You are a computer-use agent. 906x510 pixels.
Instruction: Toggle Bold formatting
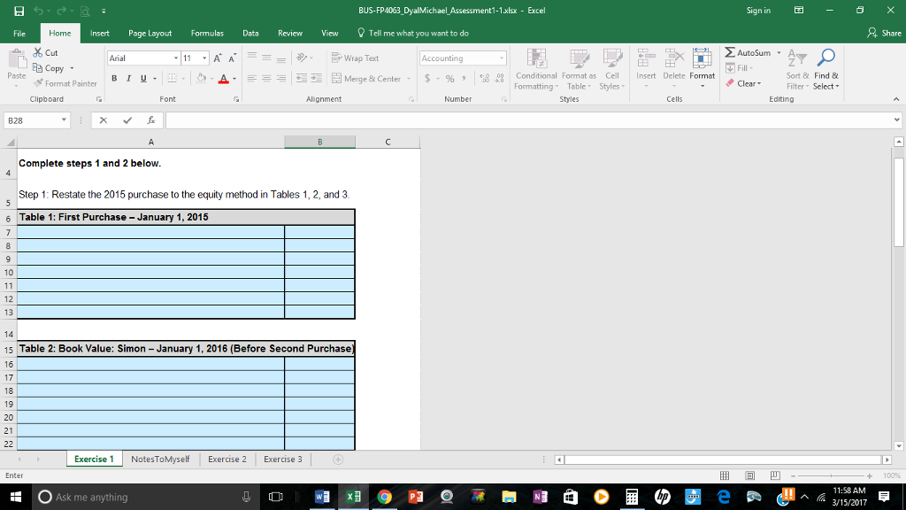(114, 79)
